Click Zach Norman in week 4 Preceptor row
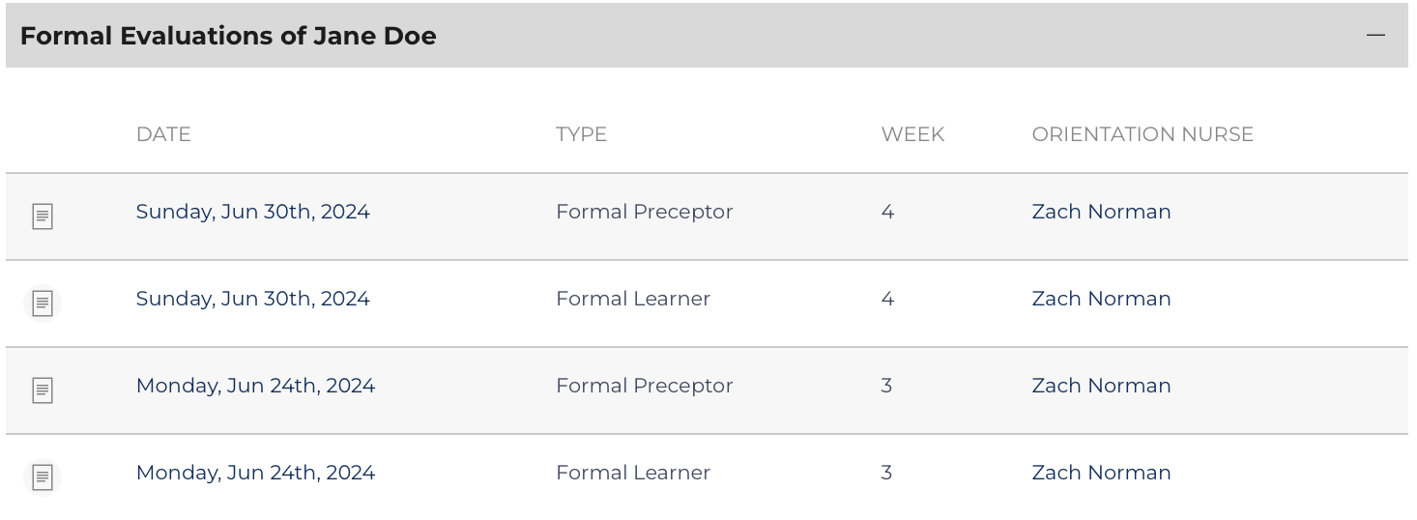The height and width of the screenshot is (520, 1417). coord(1101,212)
